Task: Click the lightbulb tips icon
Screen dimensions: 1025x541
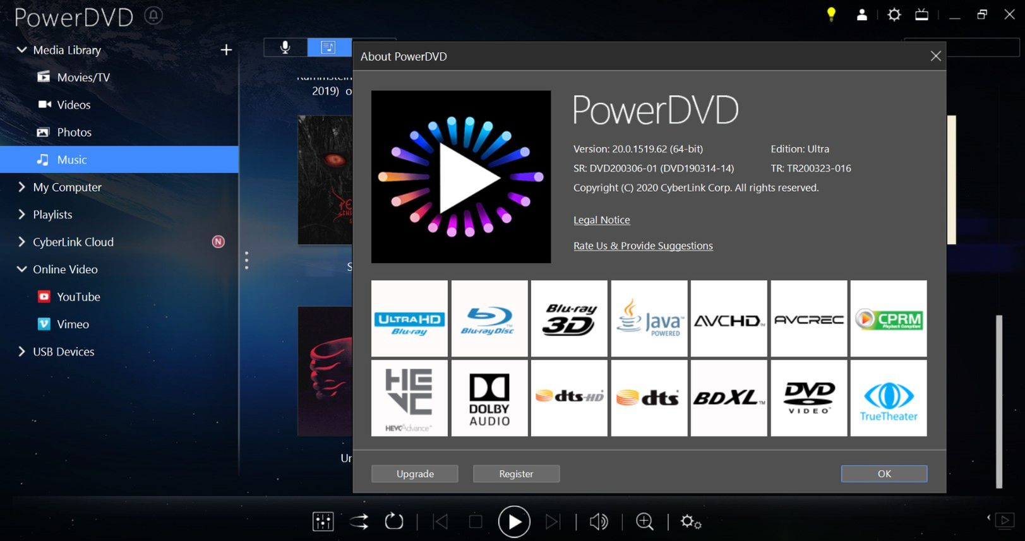Action: coord(831,15)
